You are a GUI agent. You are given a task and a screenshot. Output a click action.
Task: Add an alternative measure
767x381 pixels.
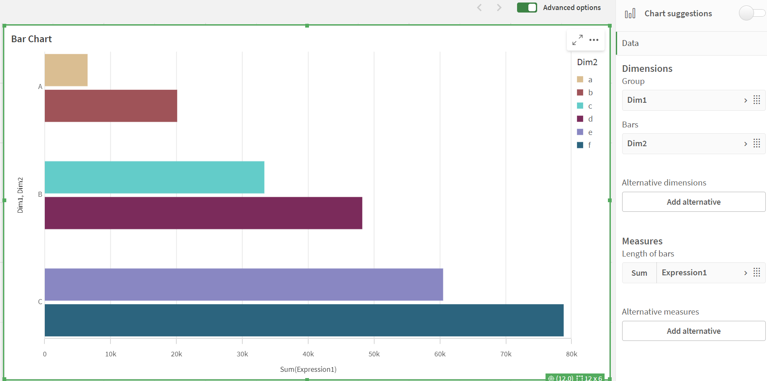[x=693, y=330]
